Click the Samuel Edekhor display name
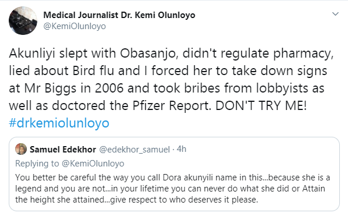This screenshot has height=220, width=348. tap(63, 150)
